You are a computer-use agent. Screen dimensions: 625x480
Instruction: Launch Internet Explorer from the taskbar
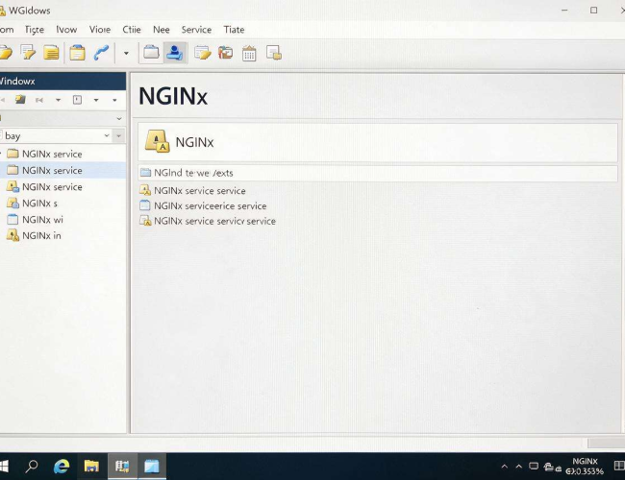coord(62,466)
